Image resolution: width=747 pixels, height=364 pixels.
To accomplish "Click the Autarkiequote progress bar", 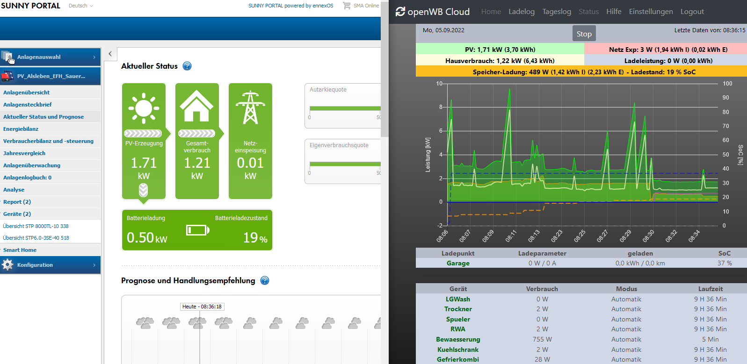I will pos(345,108).
